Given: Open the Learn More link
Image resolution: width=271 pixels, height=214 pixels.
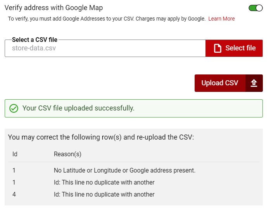Looking at the screenshot, I should point(221,19).
